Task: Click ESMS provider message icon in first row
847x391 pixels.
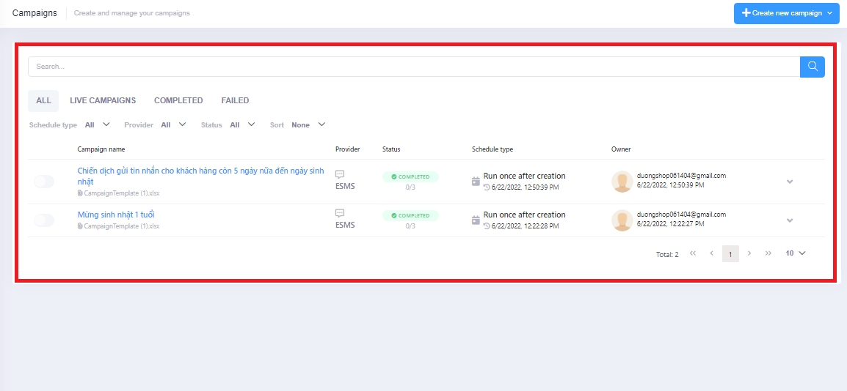Action: 340,175
